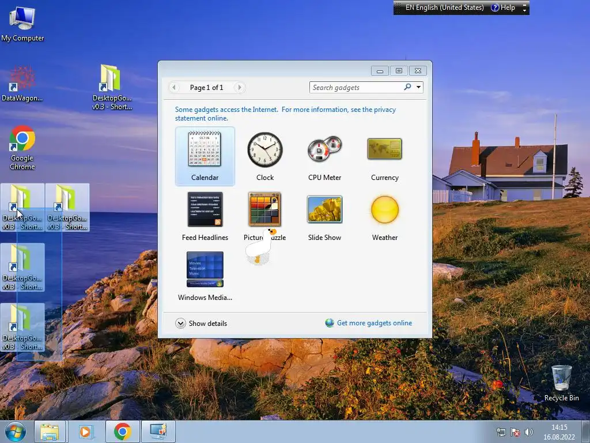The image size is (590, 443).
Task: Open the Windows Start menu
Action: tap(15, 431)
